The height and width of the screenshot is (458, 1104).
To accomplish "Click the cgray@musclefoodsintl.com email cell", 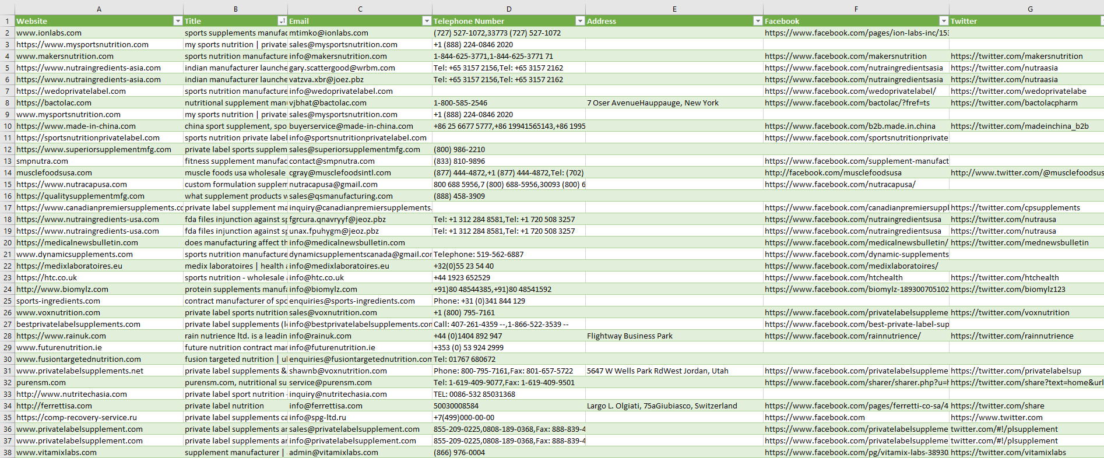I will point(360,172).
